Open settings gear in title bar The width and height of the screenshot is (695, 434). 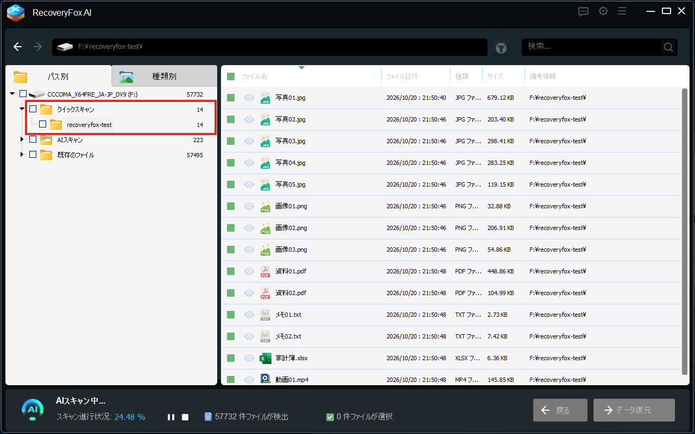[603, 11]
